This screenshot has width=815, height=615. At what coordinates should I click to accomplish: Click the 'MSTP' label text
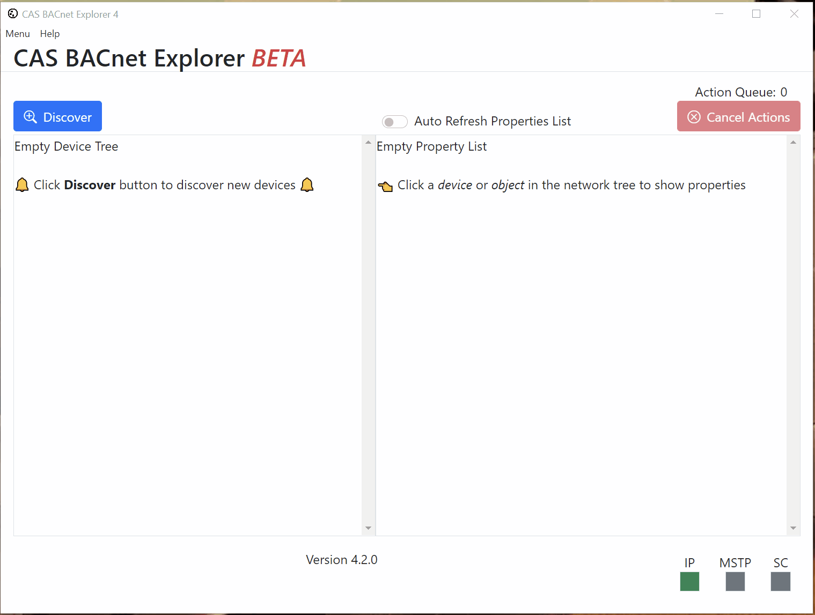[x=735, y=563]
